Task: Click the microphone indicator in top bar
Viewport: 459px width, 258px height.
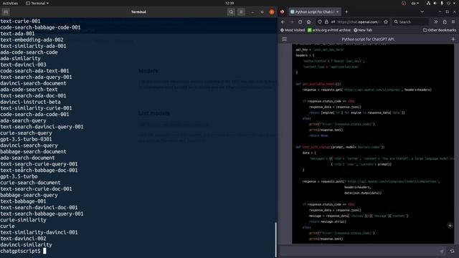Action: 442,3
